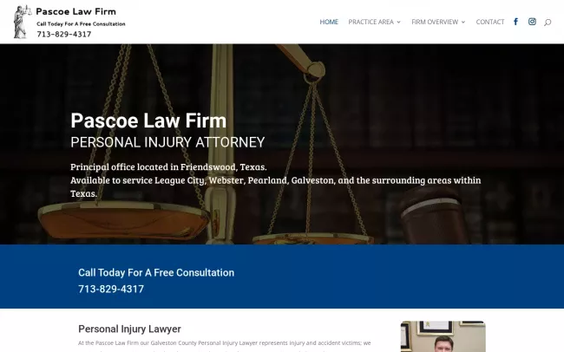Open the FIRM OVERVIEW menu
Screen dimensions: 564x352
click(435, 22)
